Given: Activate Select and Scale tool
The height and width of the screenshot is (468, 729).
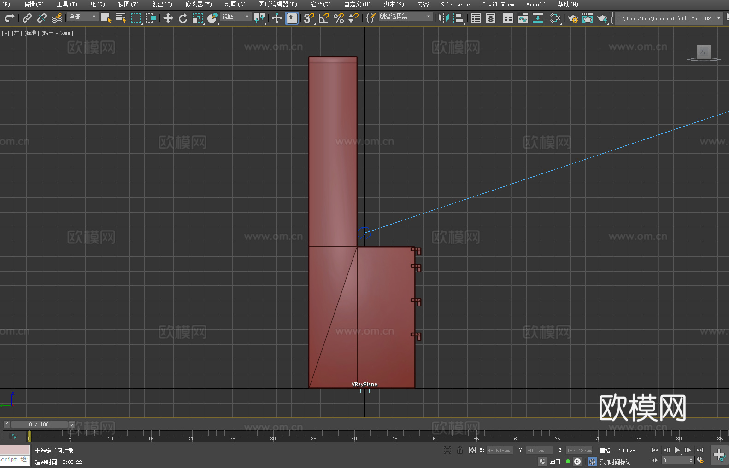Looking at the screenshot, I should 198,18.
